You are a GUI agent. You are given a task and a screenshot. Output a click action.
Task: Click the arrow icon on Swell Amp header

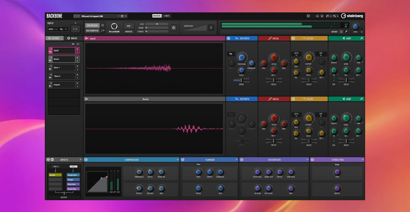pos(361,38)
